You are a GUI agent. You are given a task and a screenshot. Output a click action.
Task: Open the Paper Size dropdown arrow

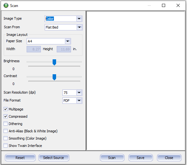pos(68,41)
